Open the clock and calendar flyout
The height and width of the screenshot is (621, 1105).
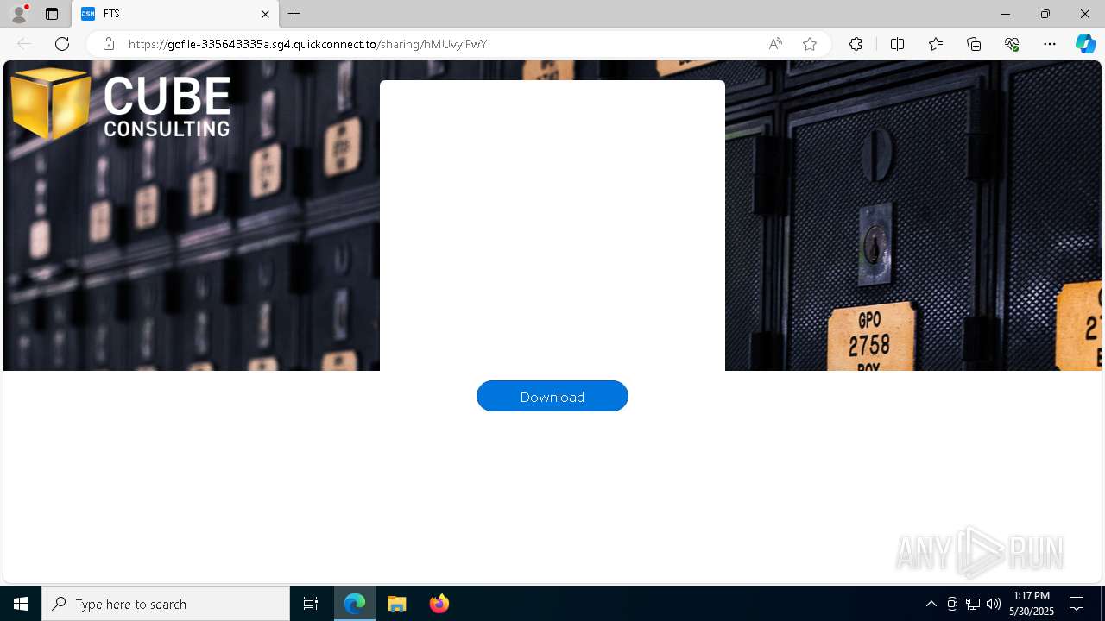(x=1033, y=604)
